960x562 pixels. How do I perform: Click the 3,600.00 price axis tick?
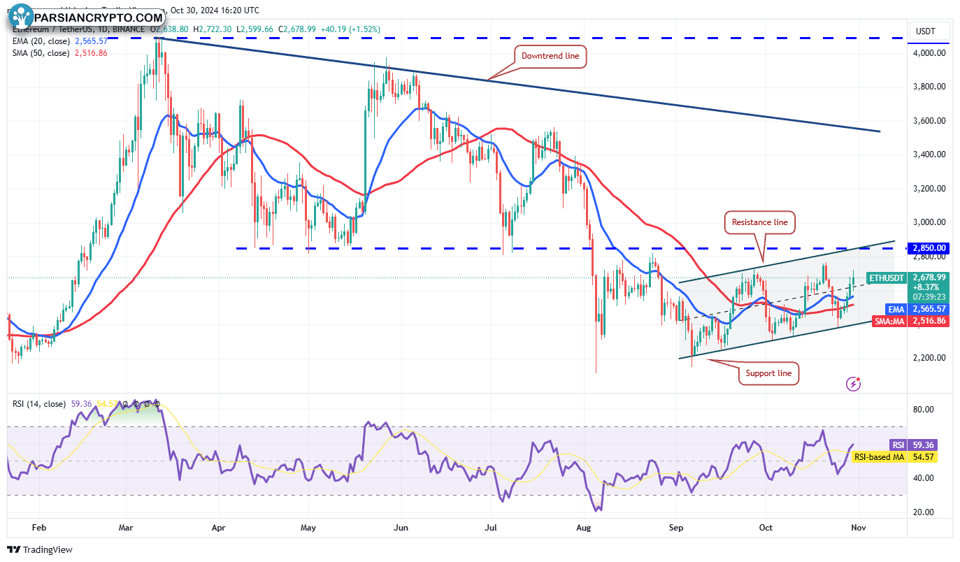(929, 121)
